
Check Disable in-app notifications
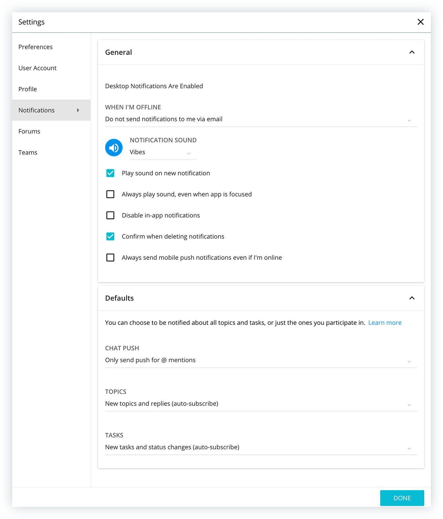click(110, 215)
